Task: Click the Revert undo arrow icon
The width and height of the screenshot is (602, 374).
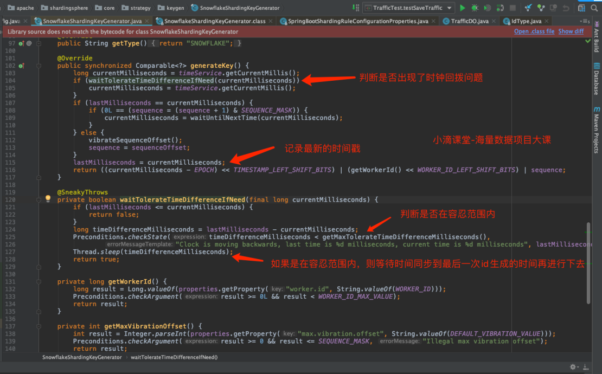Action: (x=566, y=8)
